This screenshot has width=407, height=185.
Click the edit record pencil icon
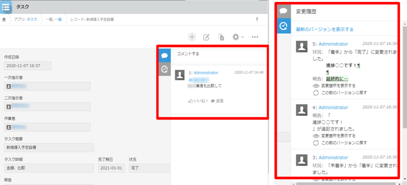click(x=206, y=37)
